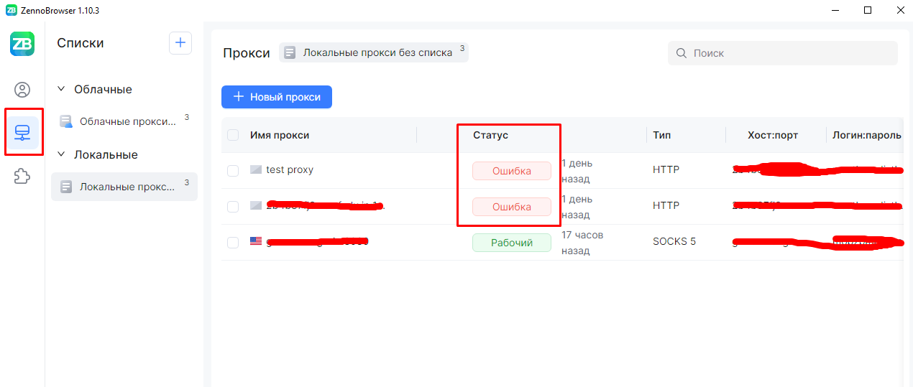Open the profiles section icon in sidebar

pos(22,90)
